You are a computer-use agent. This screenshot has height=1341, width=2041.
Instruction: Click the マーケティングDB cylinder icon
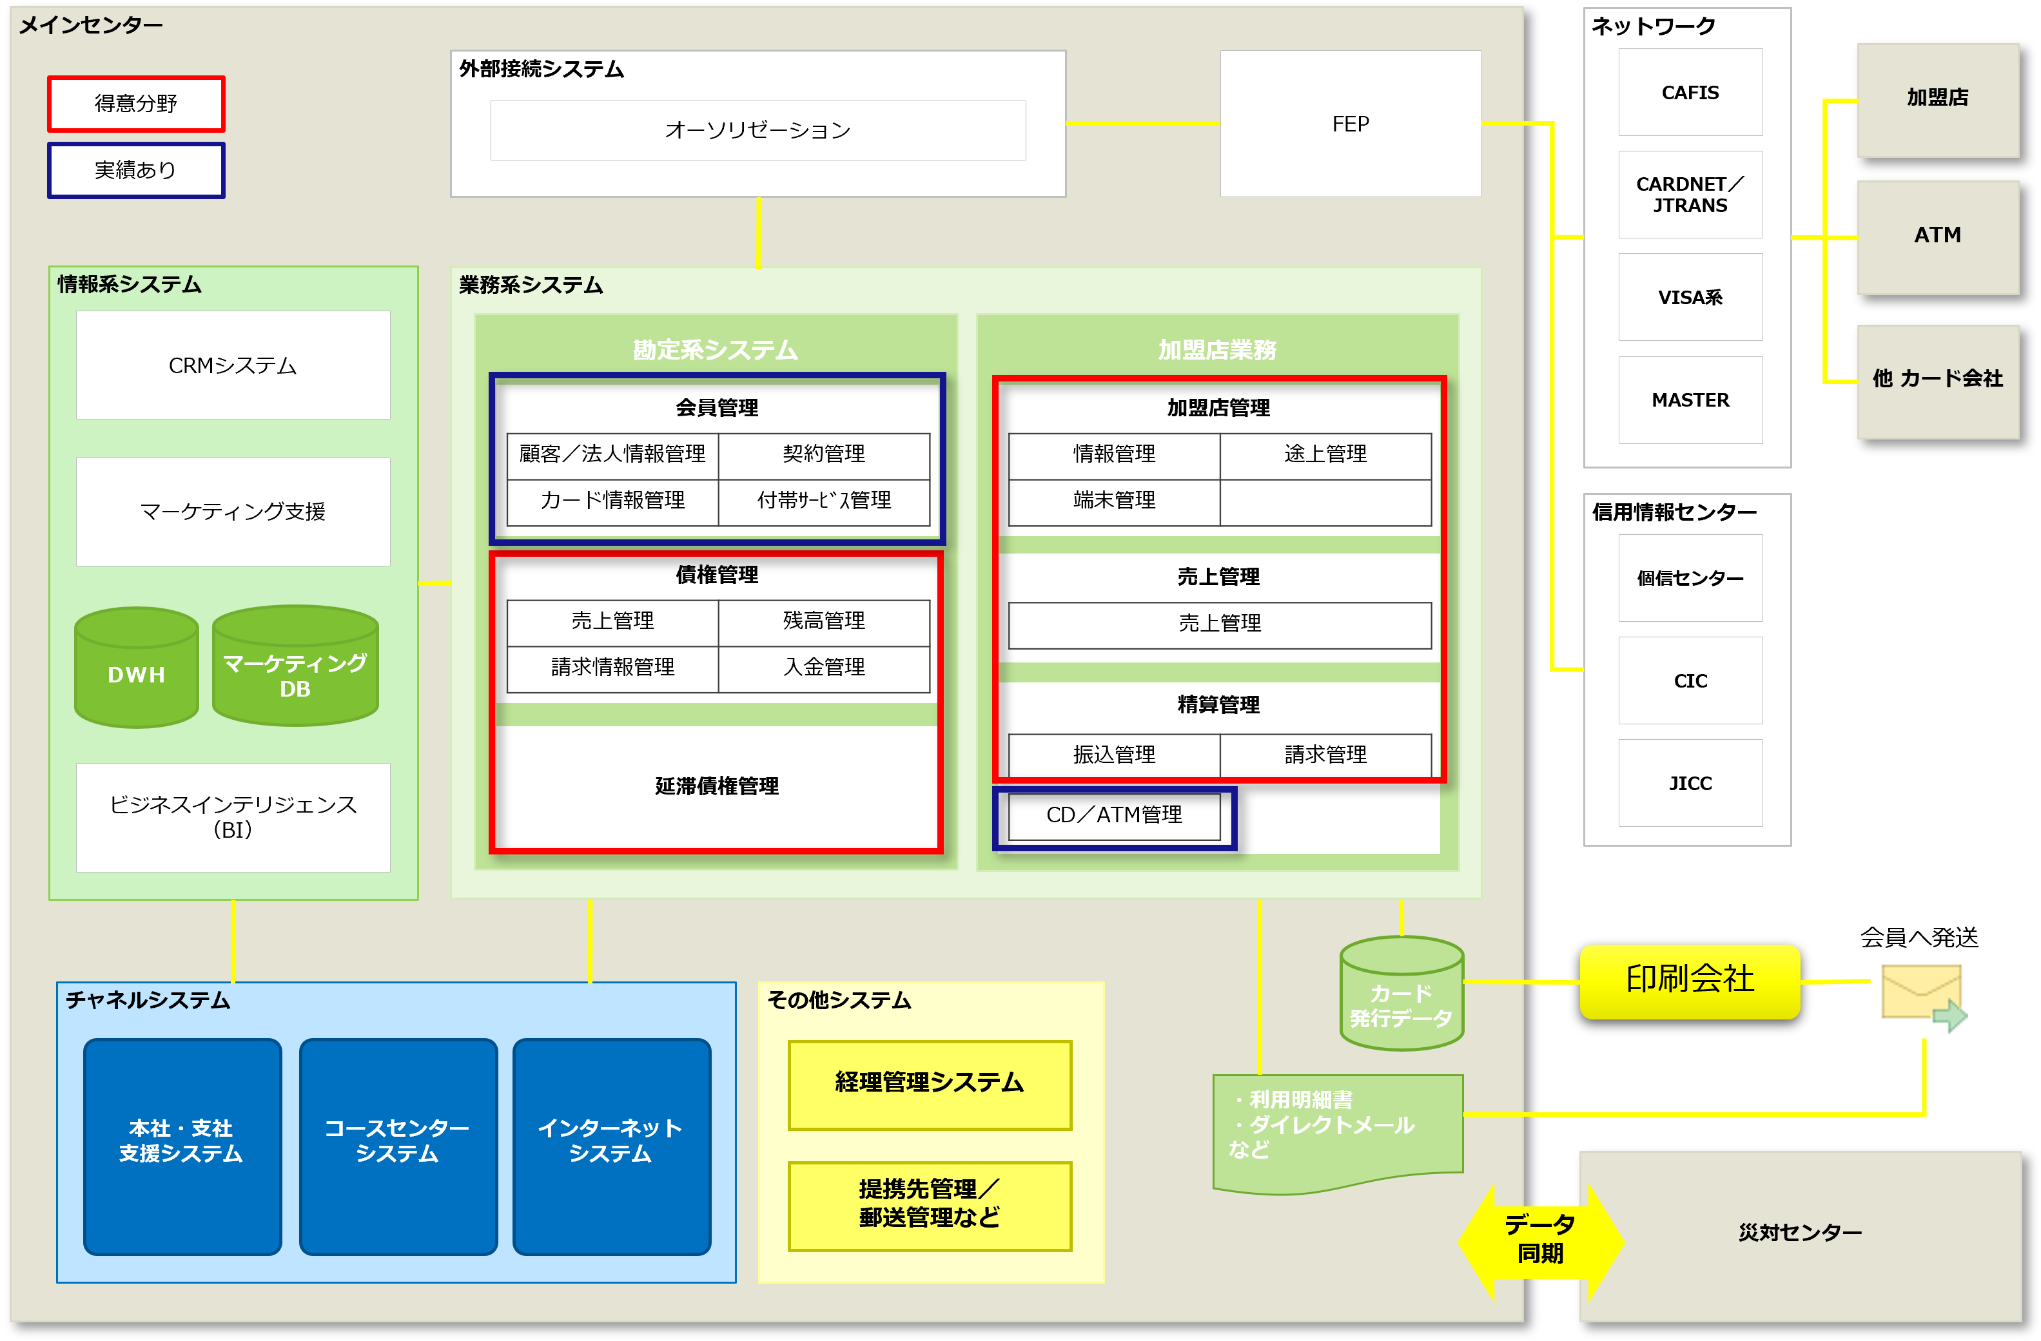click(295, 667)
